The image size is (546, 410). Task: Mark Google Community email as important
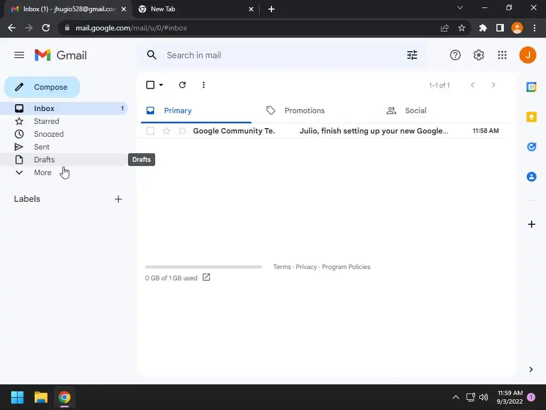[x=182, y=131]
